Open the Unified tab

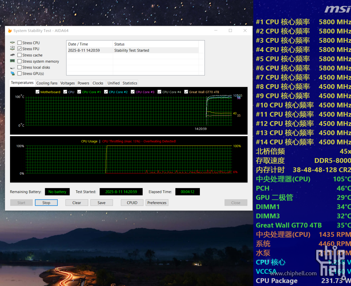coord(114,83)
